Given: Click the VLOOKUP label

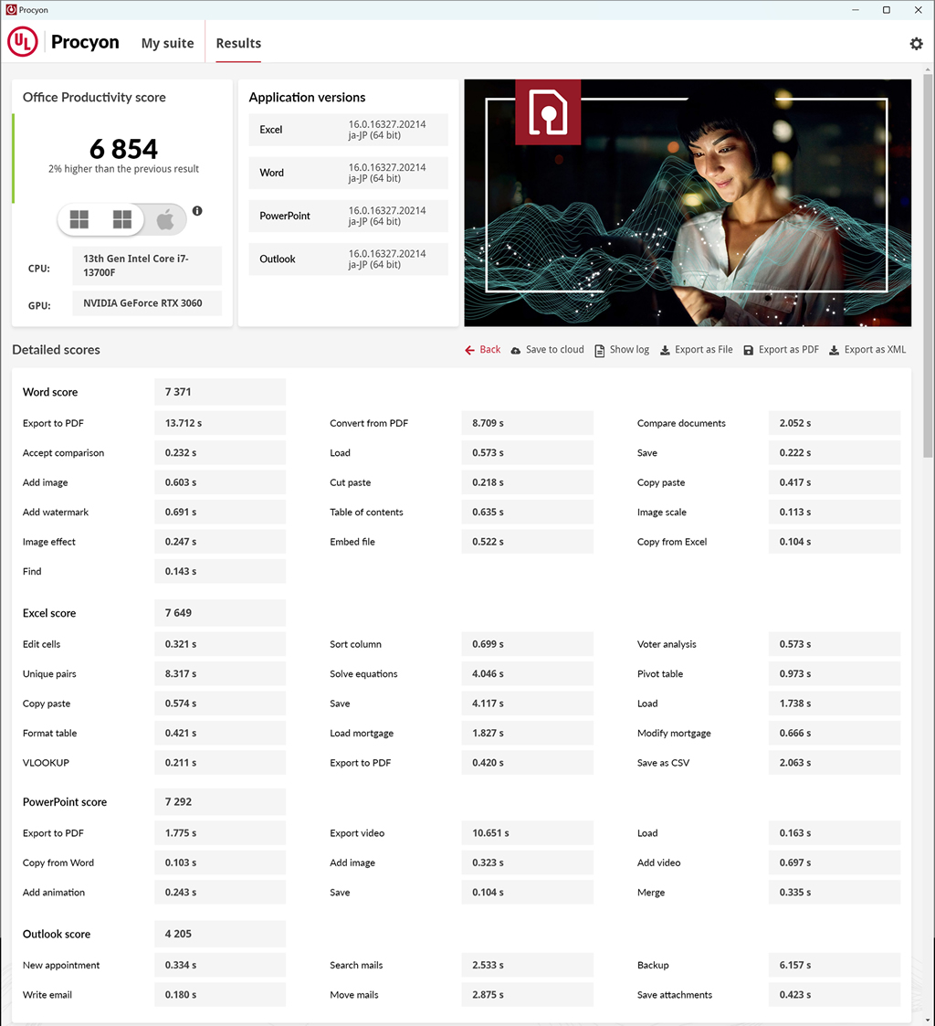Looking at the screenshot, I should pyautogui.click(x=46, y=763).
